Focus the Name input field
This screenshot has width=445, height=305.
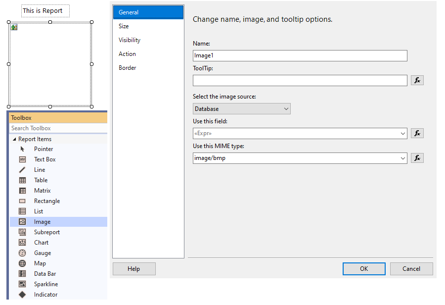click(x=300, y=56)
